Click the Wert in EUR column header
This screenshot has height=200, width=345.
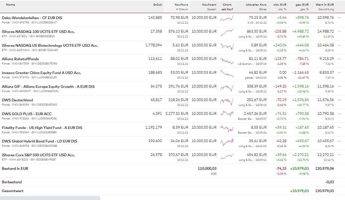click(x=325, y=5)
